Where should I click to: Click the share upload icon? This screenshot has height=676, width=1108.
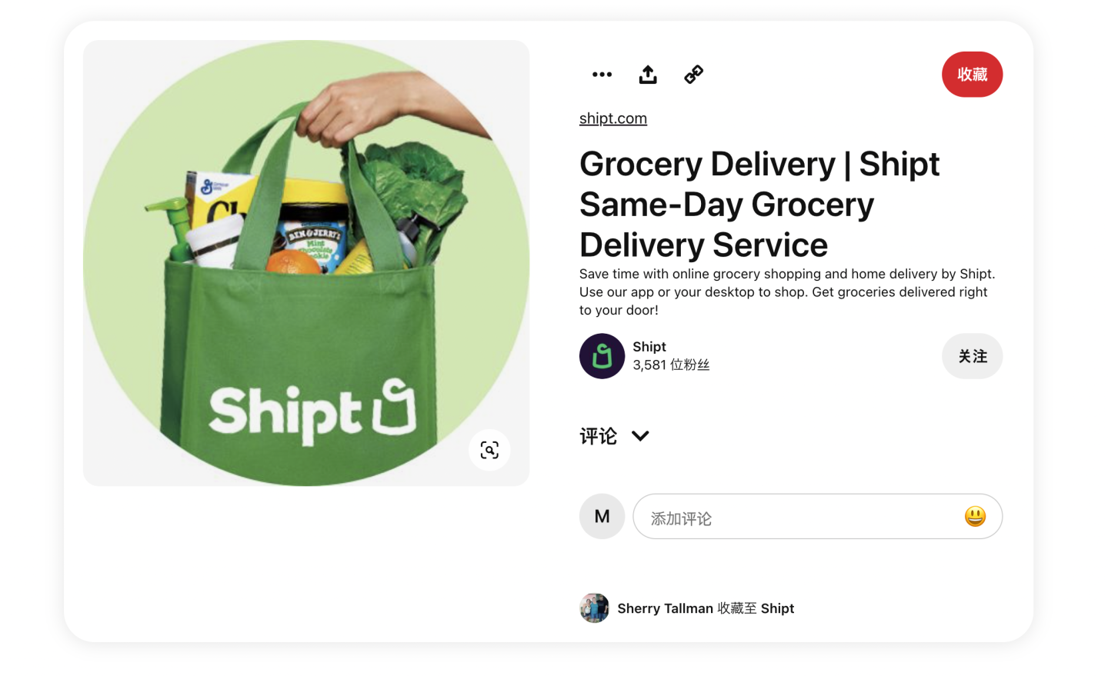(648, 75)
